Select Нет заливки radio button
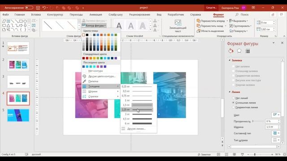 pyautogui.click(x=233, y=67)
